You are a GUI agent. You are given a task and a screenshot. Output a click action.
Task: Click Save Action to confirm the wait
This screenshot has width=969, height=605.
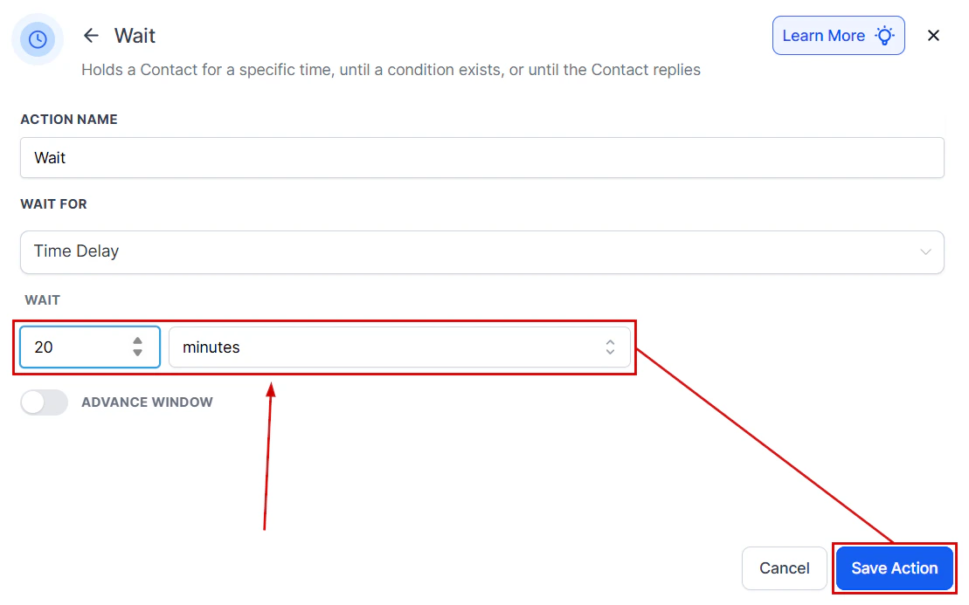tap(894, 567)
